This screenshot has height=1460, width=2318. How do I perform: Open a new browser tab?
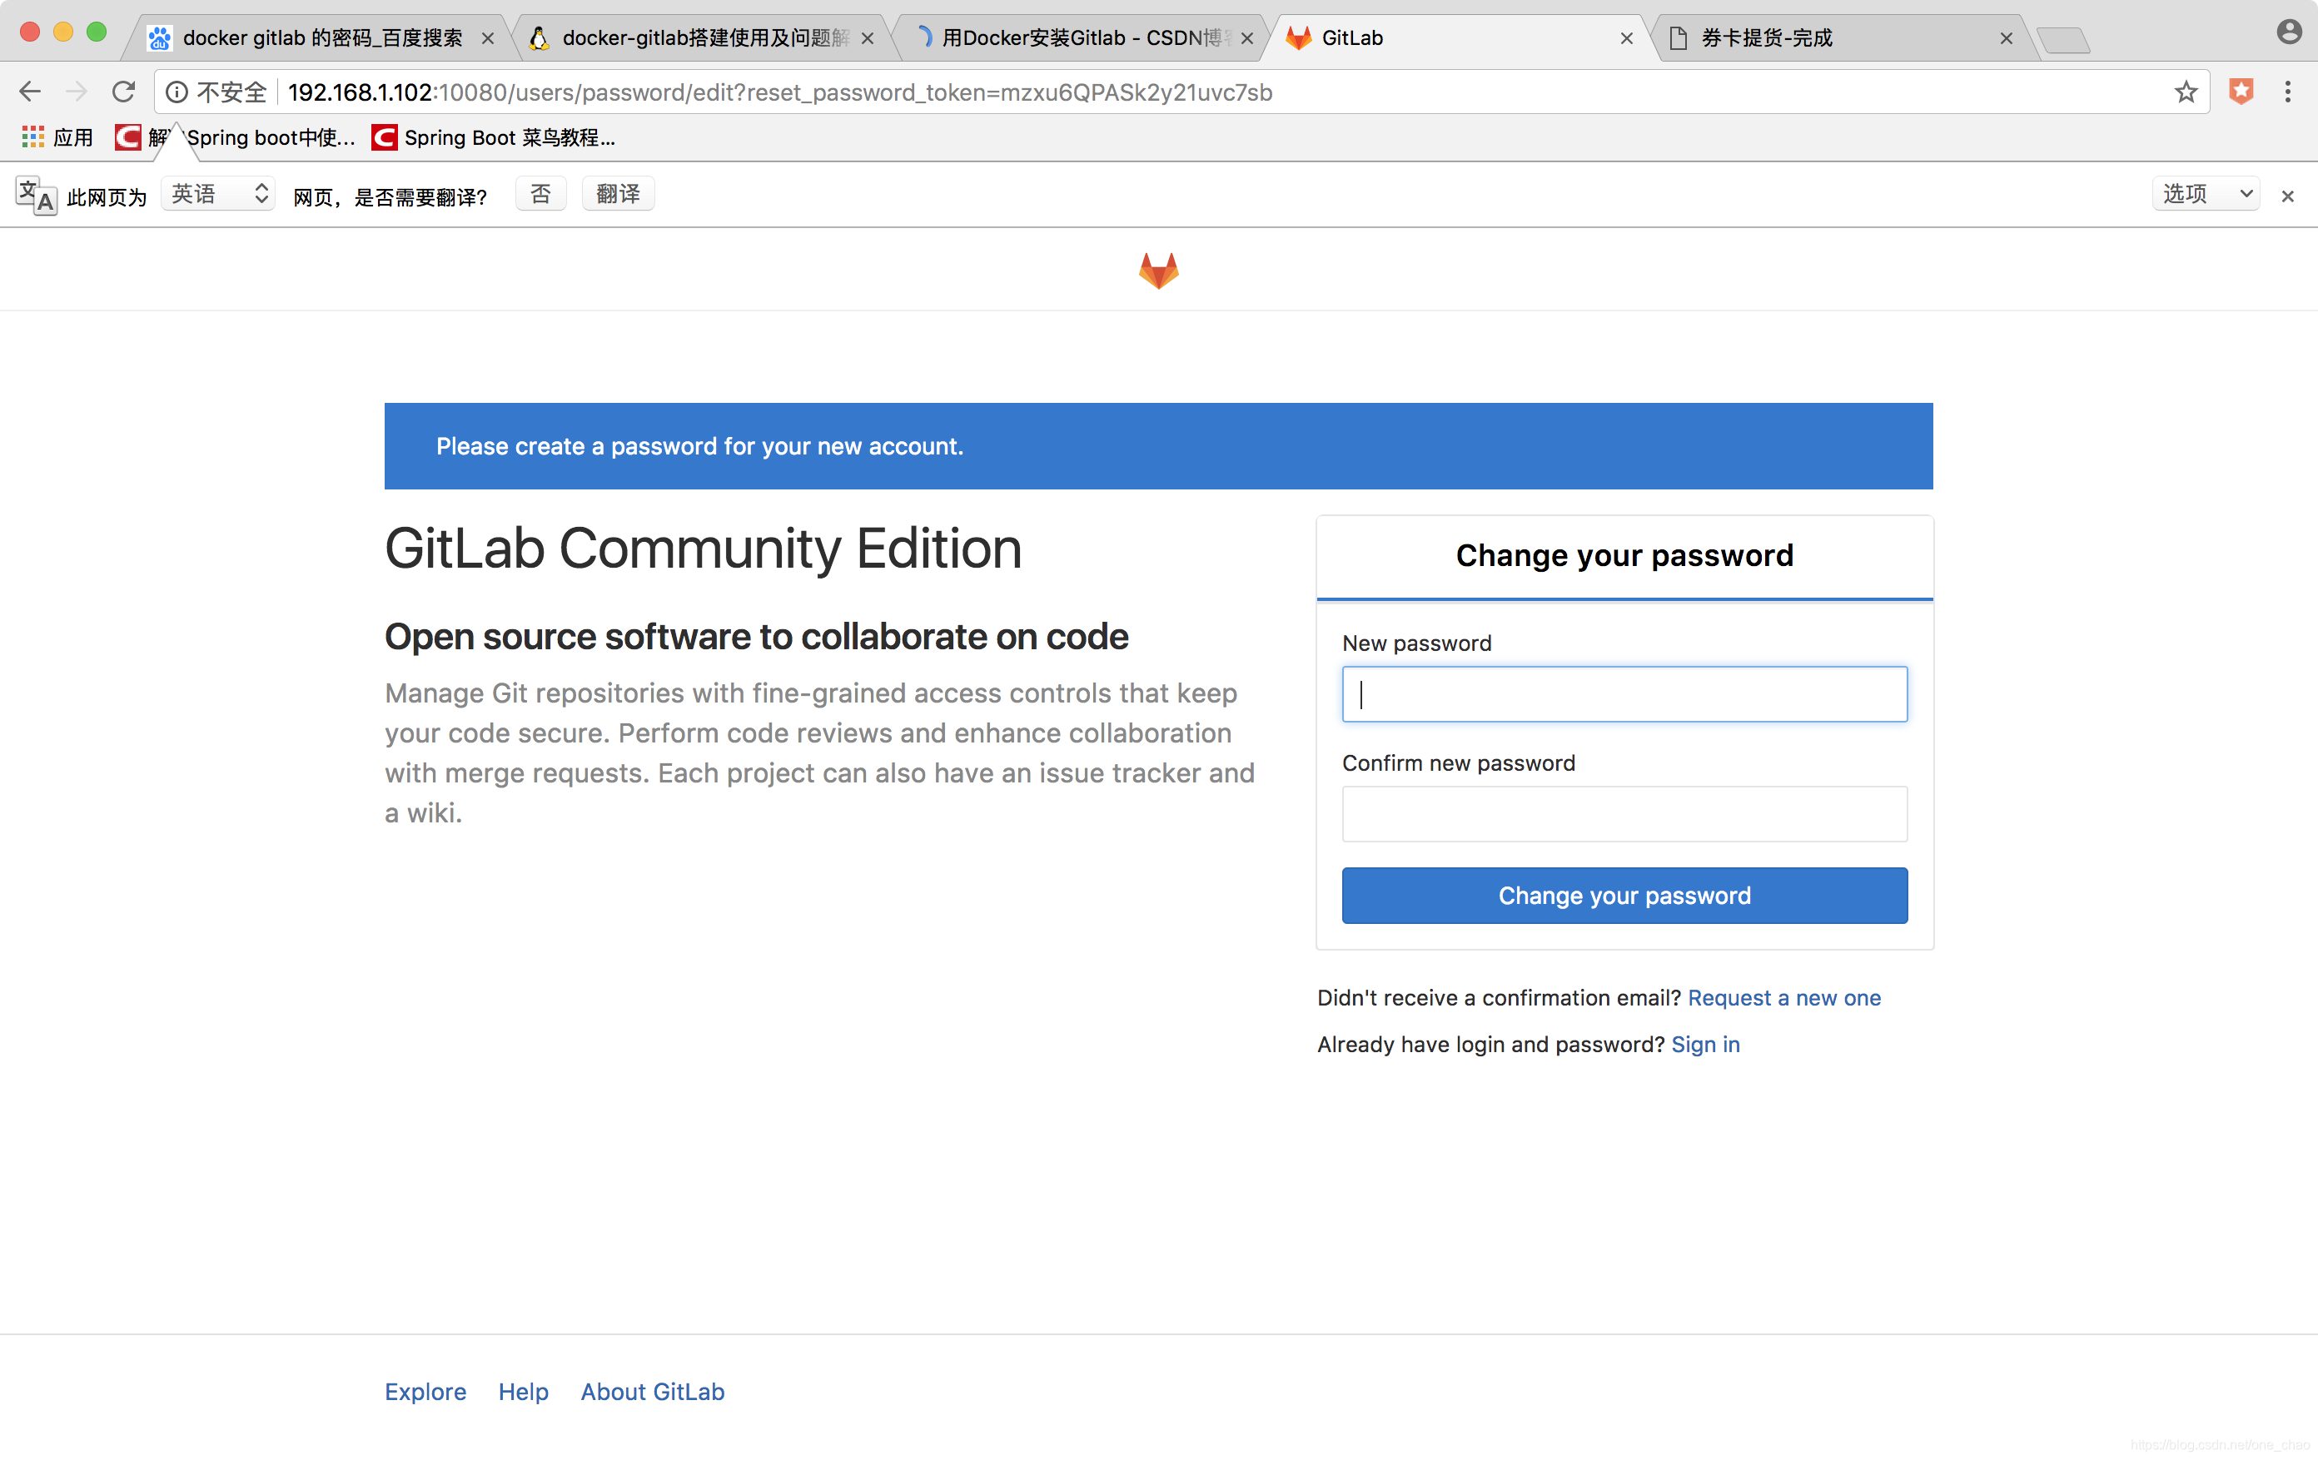pos(2064,39)
